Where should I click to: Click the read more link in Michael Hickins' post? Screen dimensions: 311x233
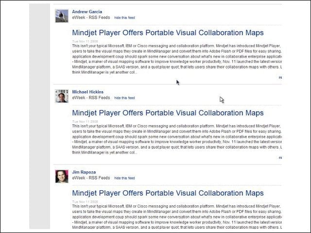pos(280,158)
